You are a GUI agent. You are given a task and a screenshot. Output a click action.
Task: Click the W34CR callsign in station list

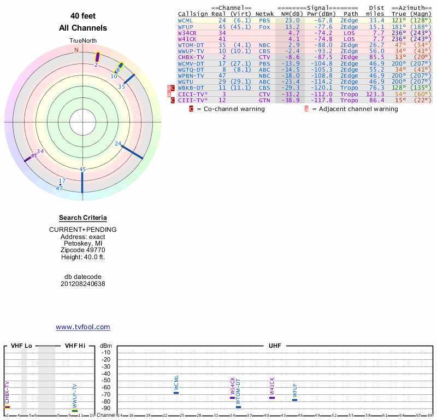click(187, 33)
